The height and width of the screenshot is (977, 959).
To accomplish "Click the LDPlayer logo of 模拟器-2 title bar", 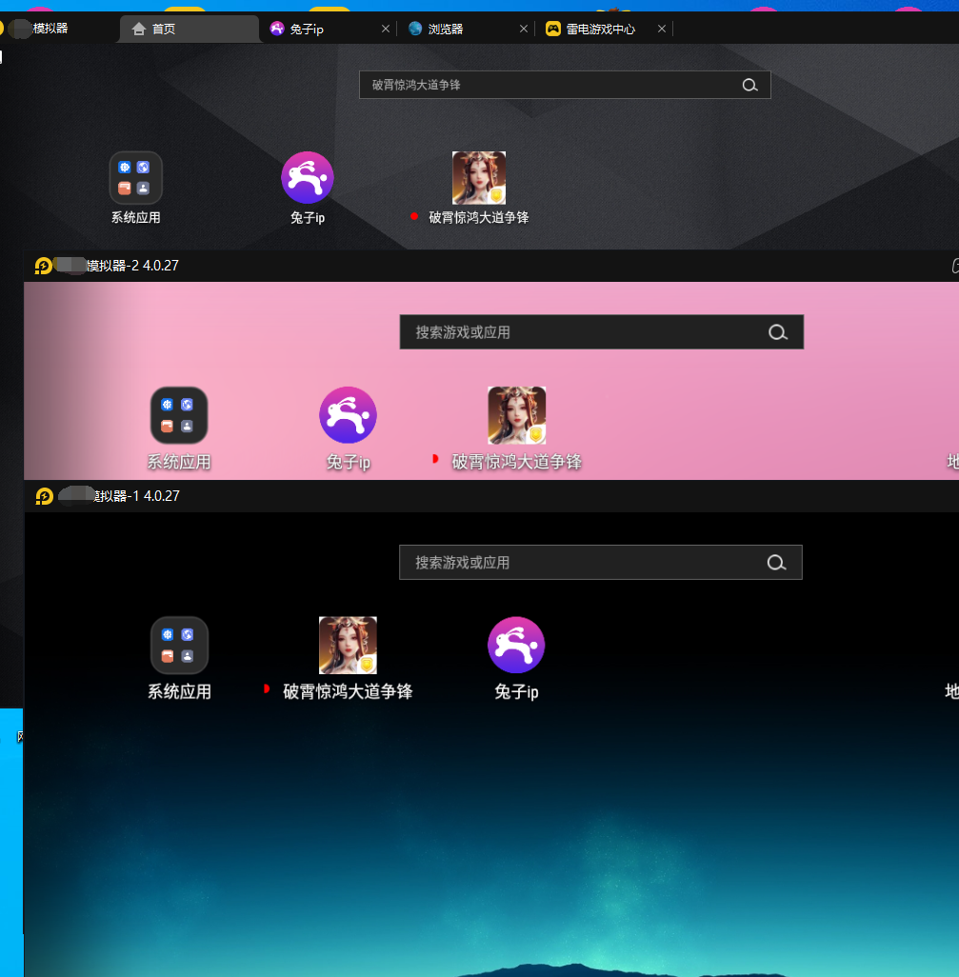I will click(43, 266).
